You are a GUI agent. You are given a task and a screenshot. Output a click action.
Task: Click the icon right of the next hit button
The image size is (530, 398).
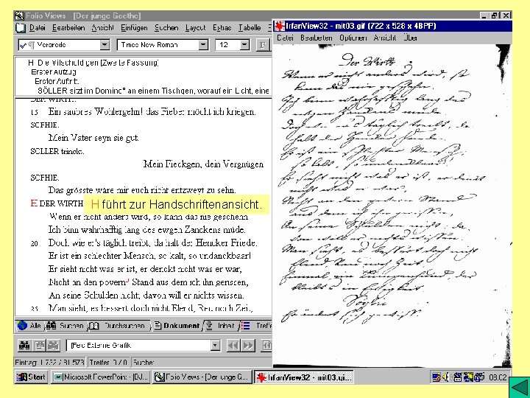point(266,345)
